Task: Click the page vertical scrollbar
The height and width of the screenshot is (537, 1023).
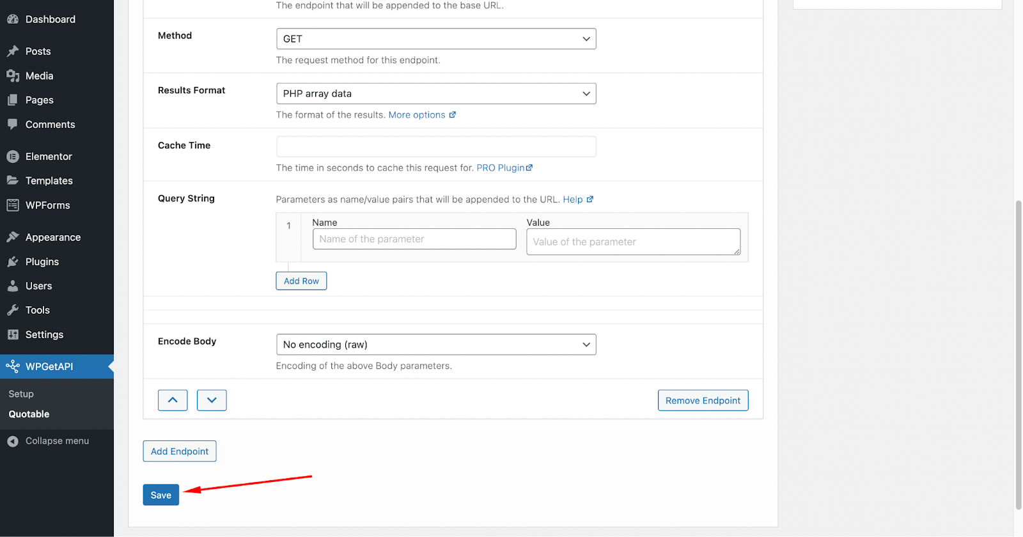Action: [x=1019, y=355]
